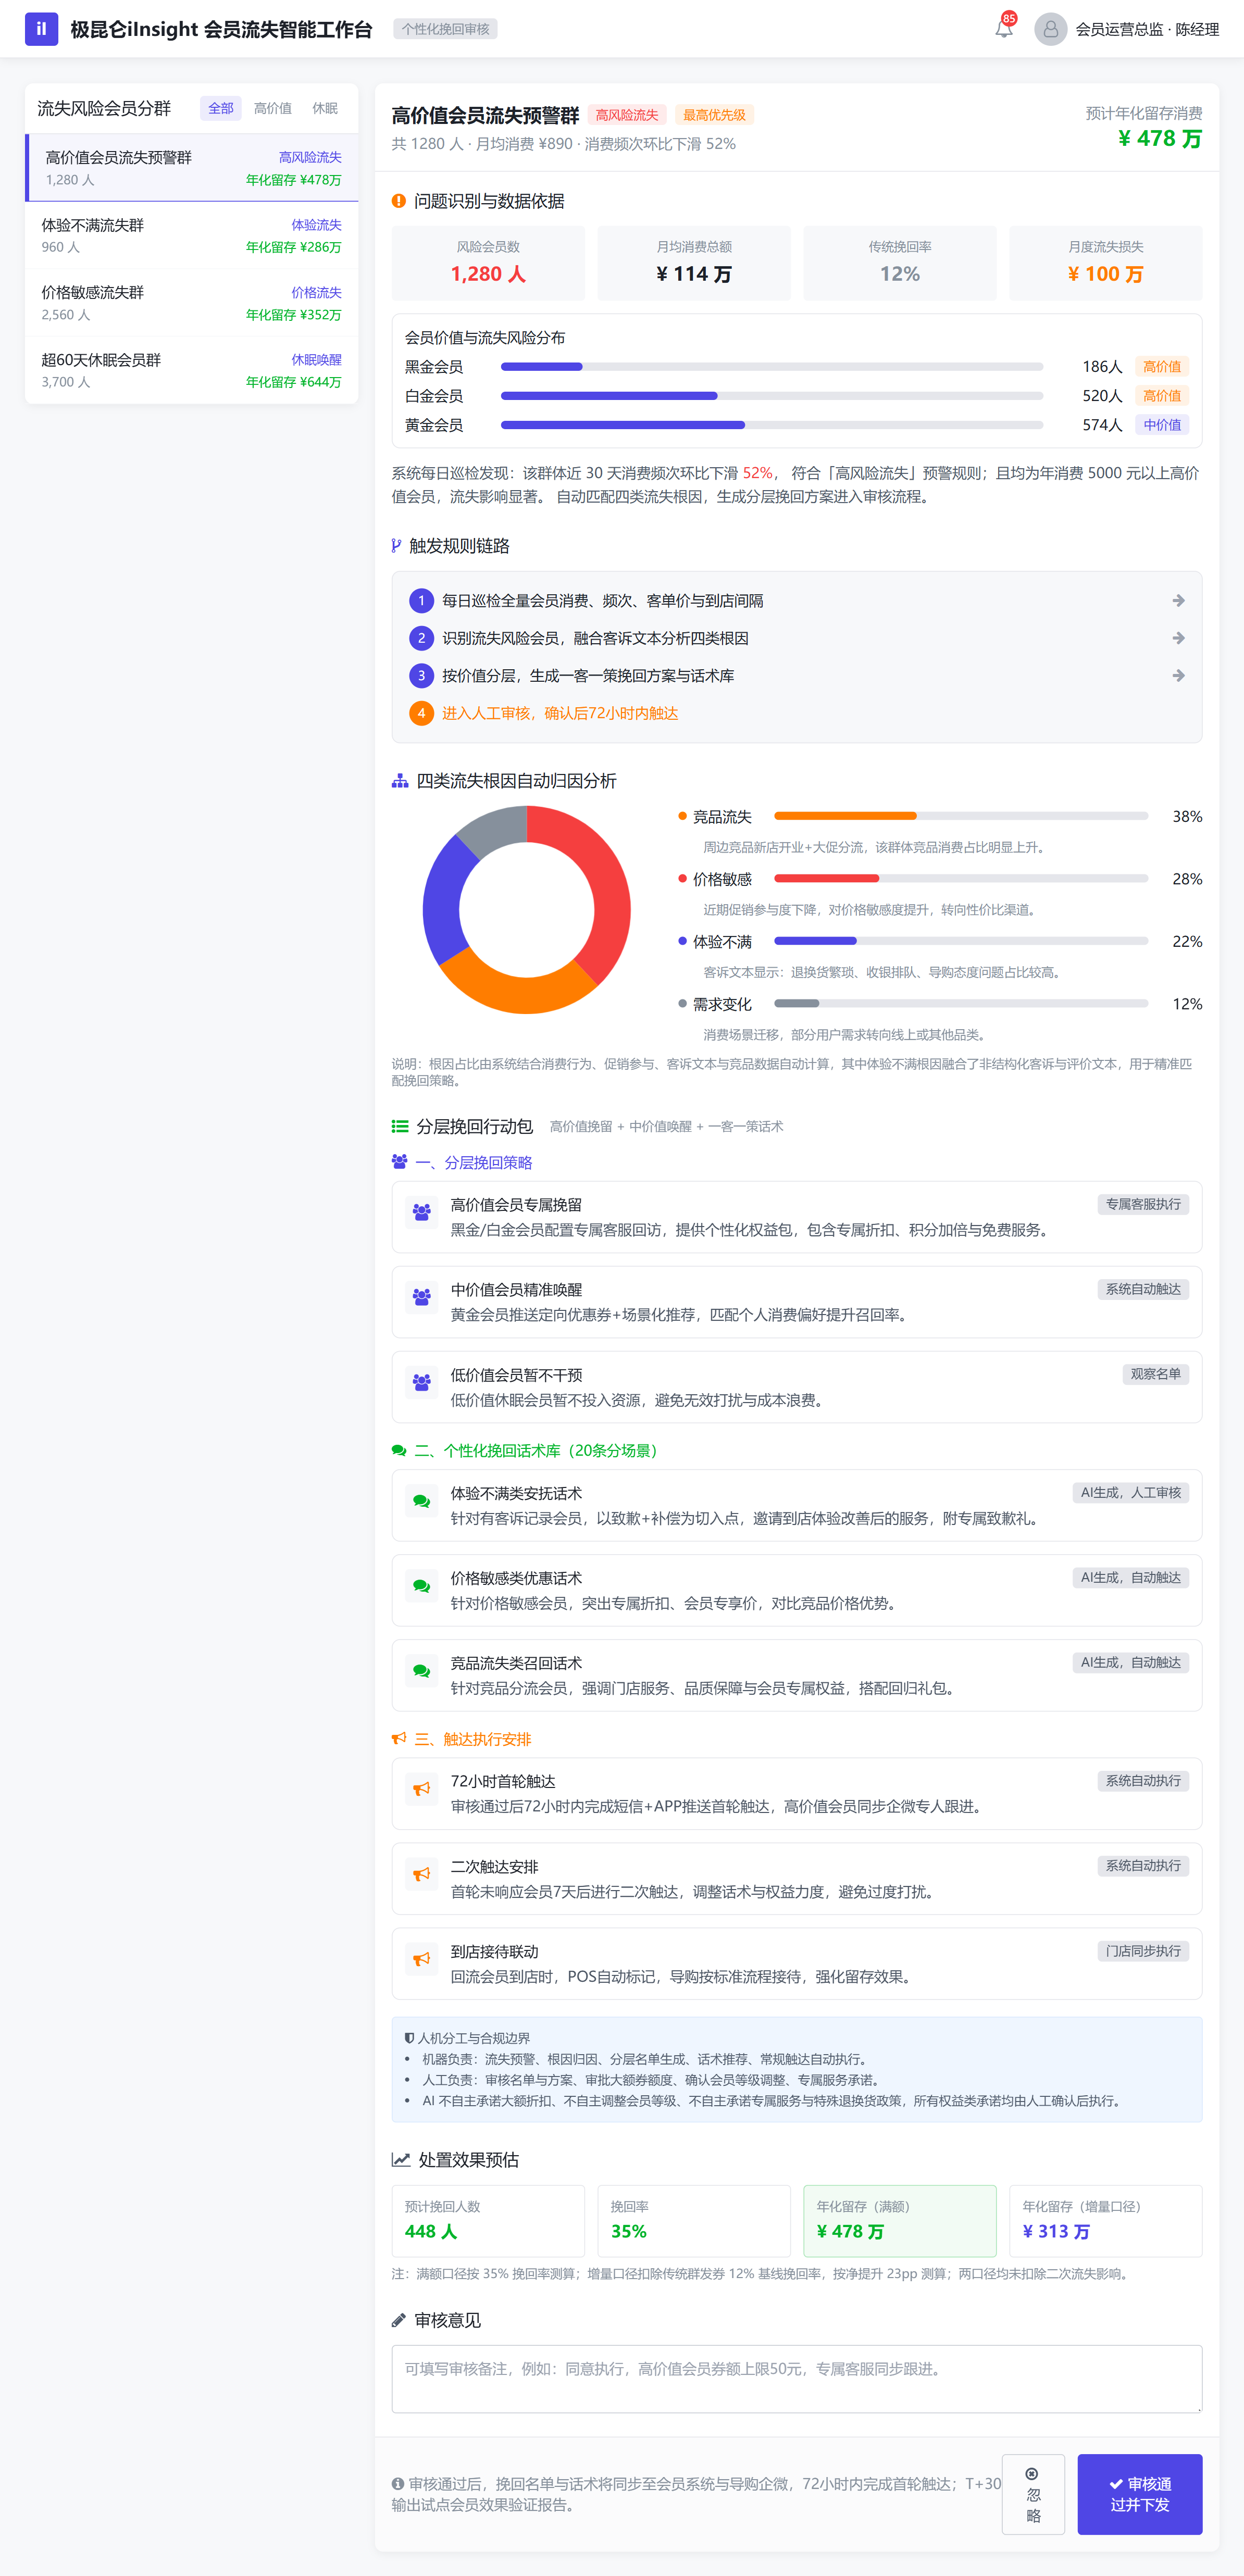This screenshot has width=1244, height=2576.
Task: Click the 审核通过并下发 button
Action: pyautogui.click(x=1140, y=2494)
